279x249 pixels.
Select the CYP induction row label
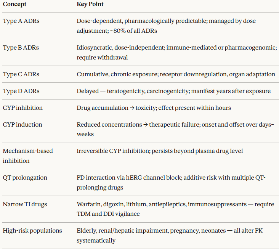[x=22, y=125]
